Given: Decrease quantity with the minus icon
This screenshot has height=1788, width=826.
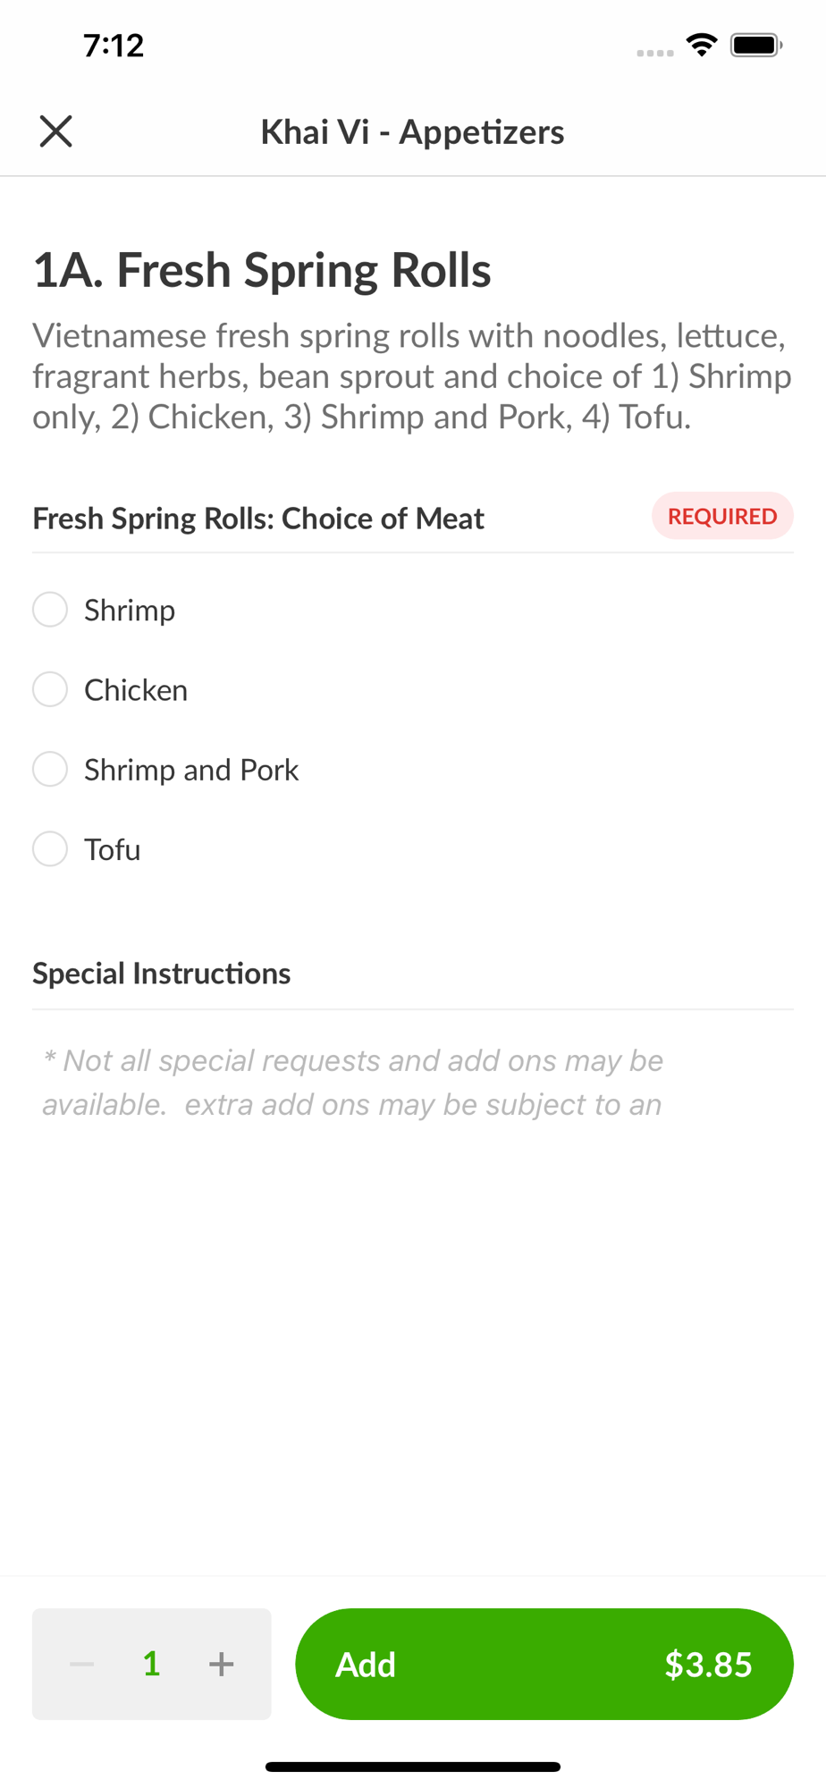Looking at the screenshot, I should (82, 1664).
